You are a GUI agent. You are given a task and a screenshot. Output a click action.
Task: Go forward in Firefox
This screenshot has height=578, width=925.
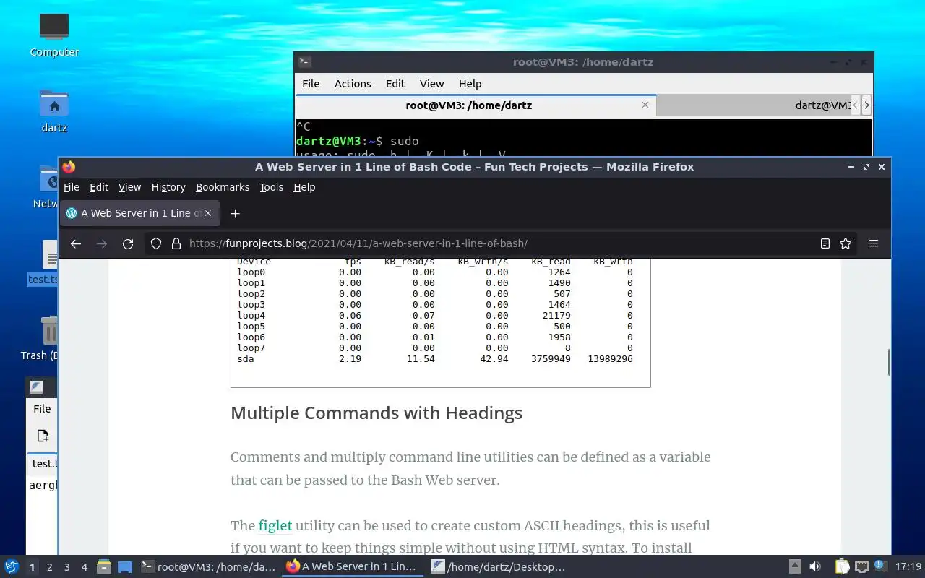102,244
